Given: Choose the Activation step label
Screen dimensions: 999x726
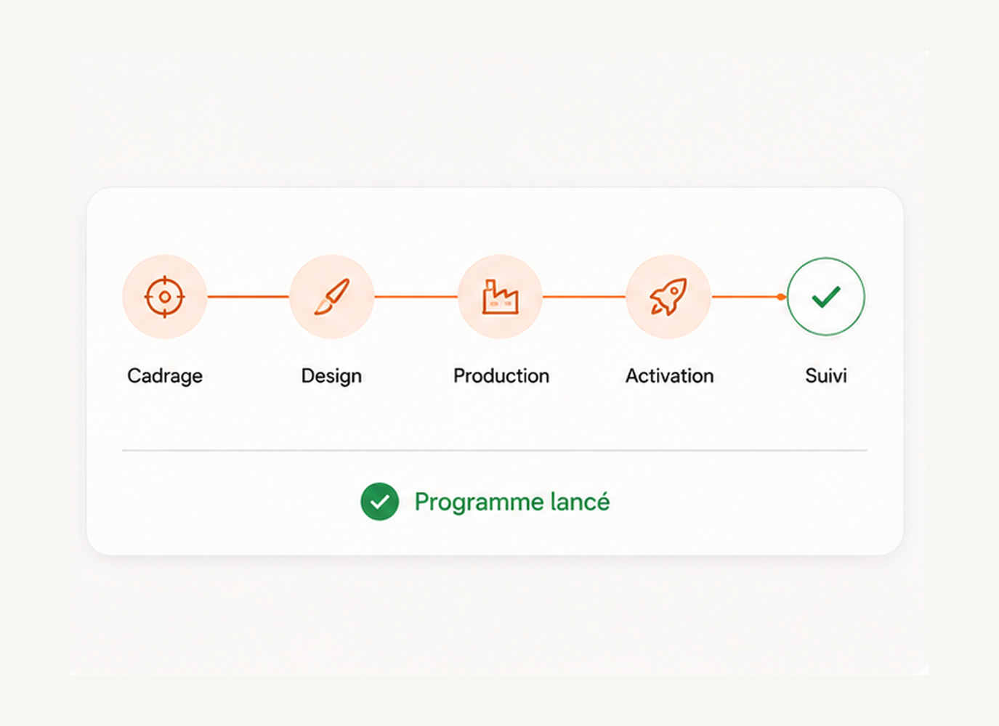Looking at the screenshot, I should point(670,376).
